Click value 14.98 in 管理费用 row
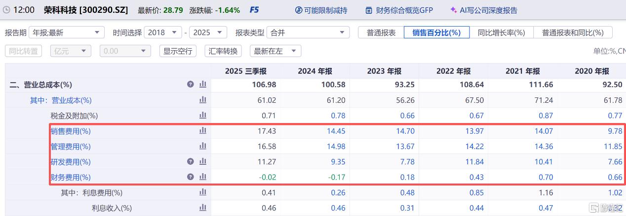Viewport: 626px width, 216px height. point(336,146)
